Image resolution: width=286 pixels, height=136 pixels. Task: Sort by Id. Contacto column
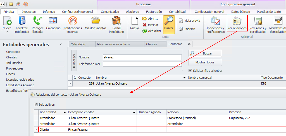84,78
